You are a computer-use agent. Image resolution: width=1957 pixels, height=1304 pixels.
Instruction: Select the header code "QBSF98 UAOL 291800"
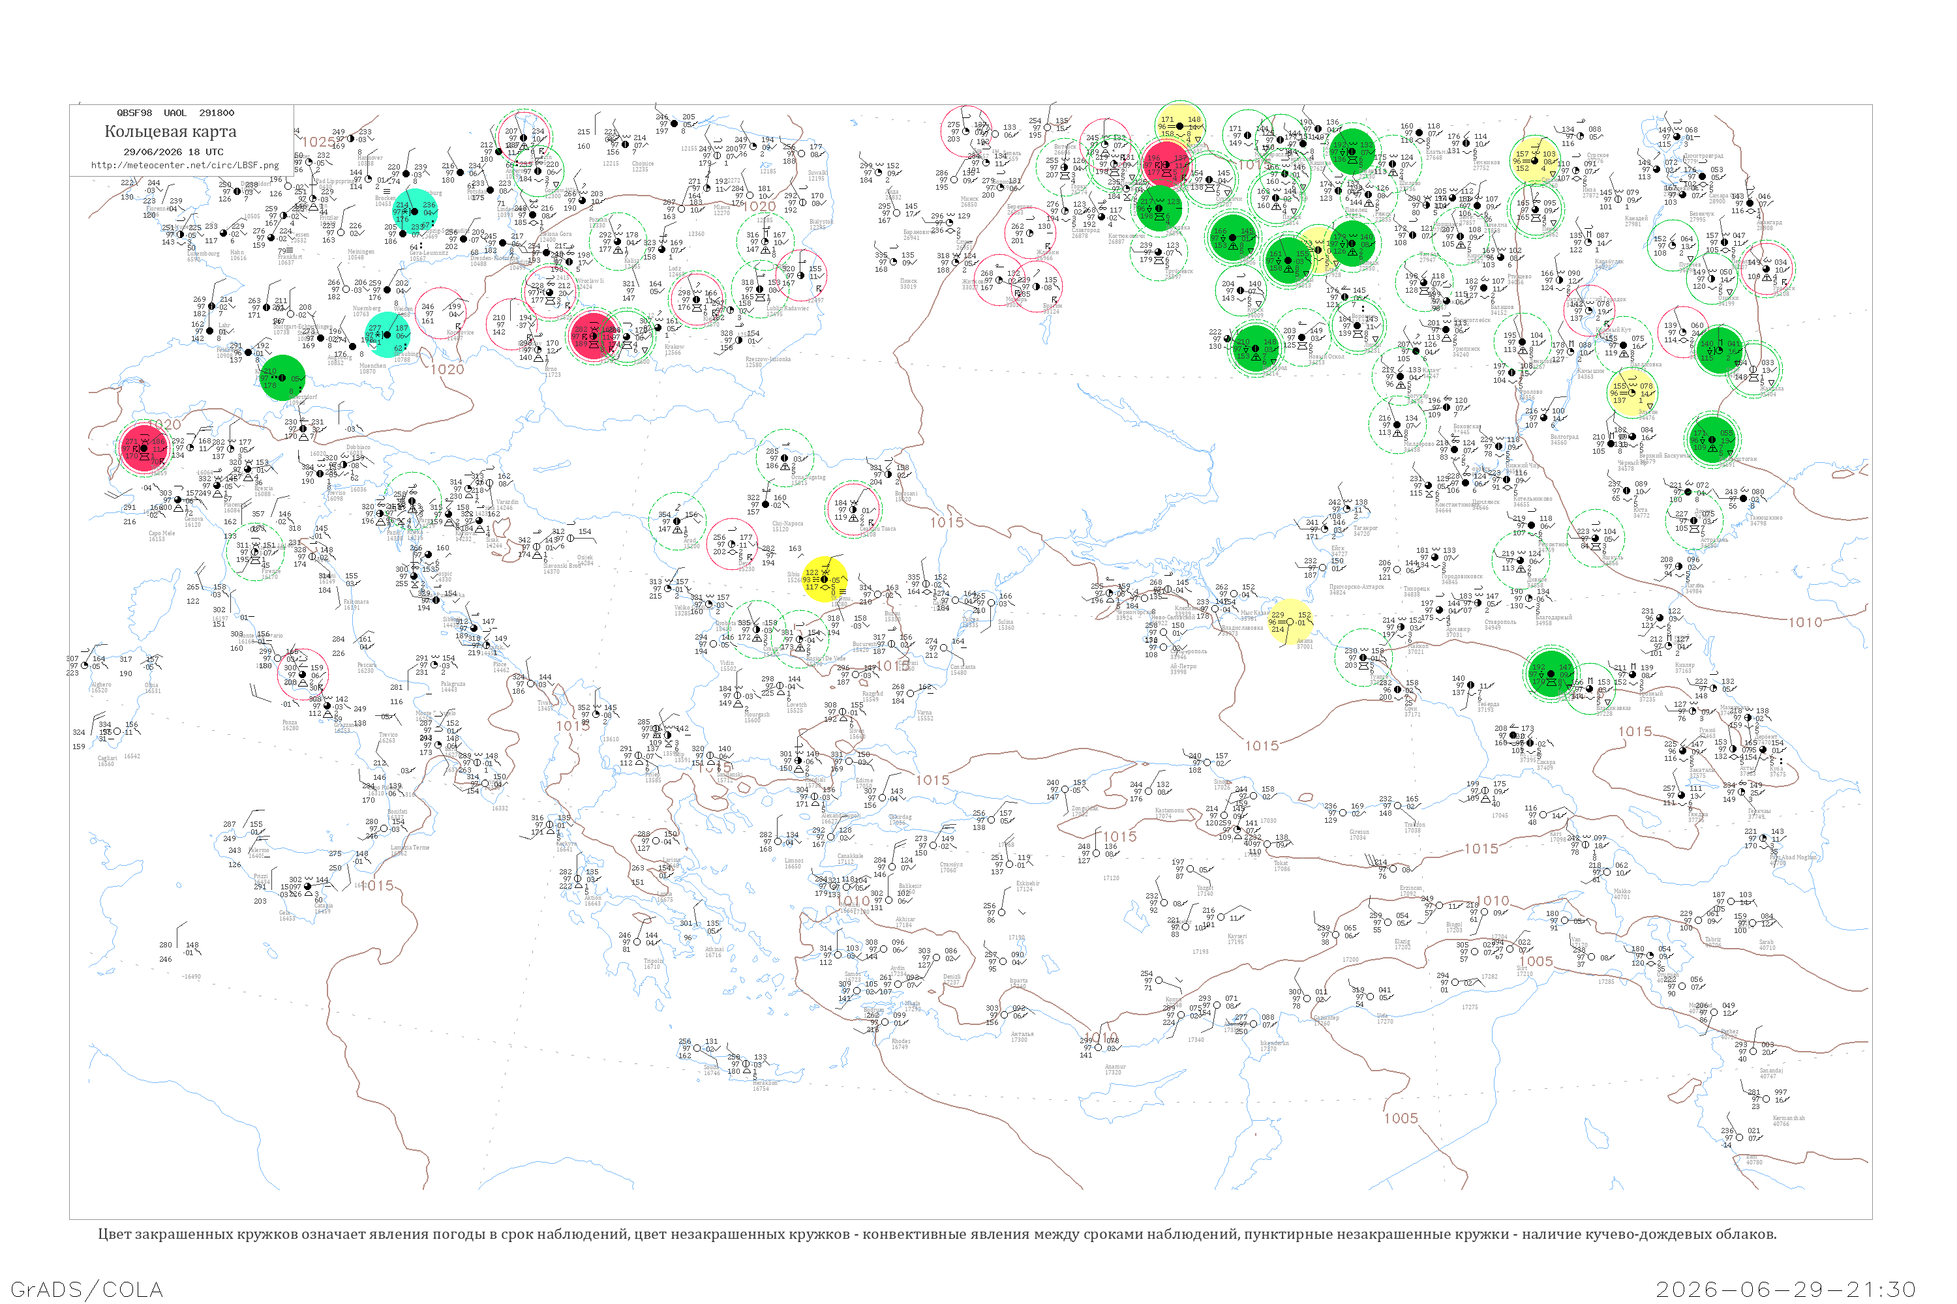pos(175,113)
